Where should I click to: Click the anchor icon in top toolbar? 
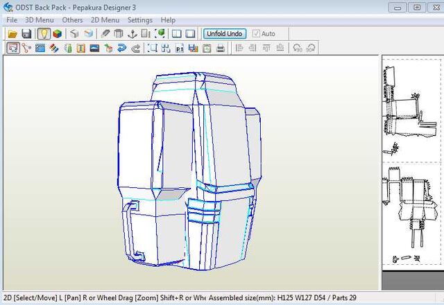pos(133,34)
